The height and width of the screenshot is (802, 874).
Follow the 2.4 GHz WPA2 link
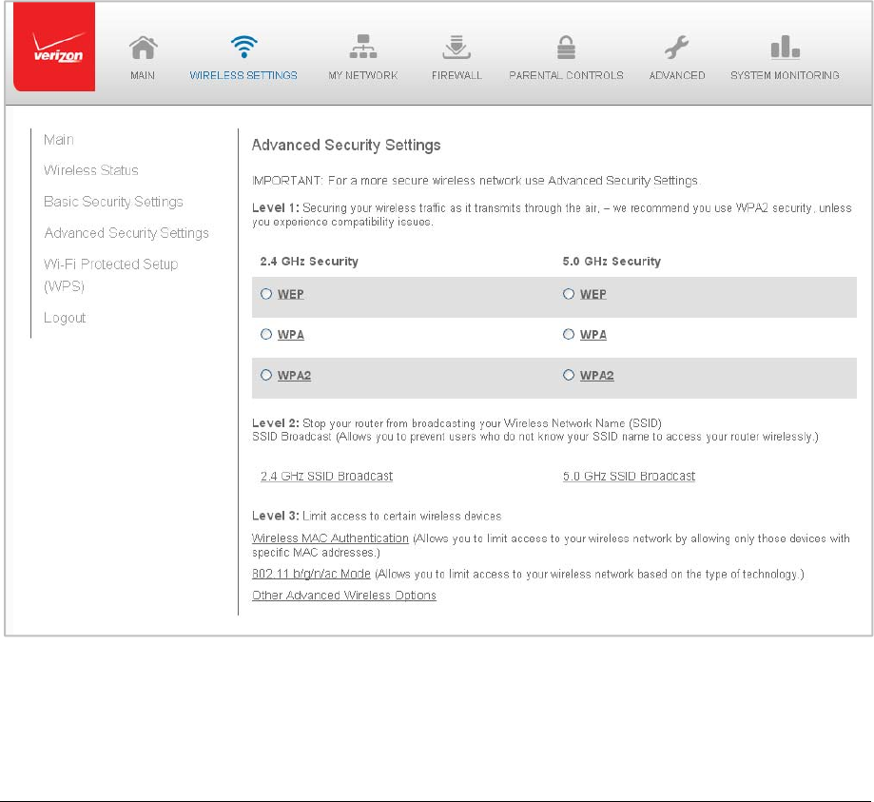294,376
